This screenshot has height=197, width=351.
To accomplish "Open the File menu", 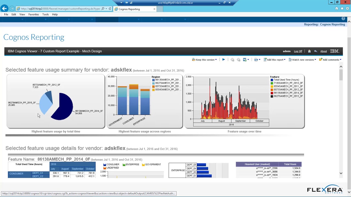I will tap(6, 15).
